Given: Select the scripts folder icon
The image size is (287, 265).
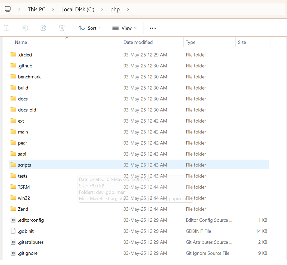Looking at the screenshot, I should tap(13, 165).
